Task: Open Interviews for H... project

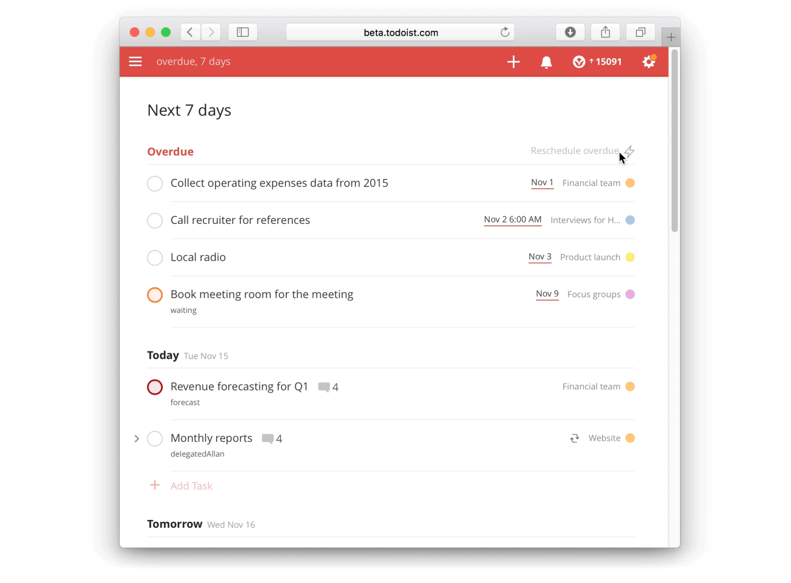Action: point(586,220)
